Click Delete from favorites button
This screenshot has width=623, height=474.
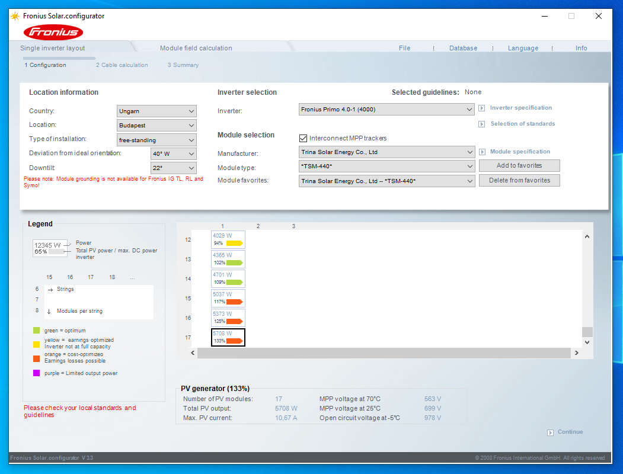(519, 181)
